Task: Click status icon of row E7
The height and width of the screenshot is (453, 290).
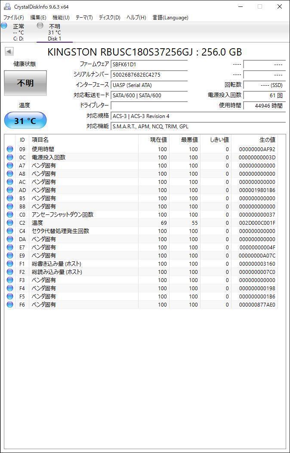Action: 10,247
